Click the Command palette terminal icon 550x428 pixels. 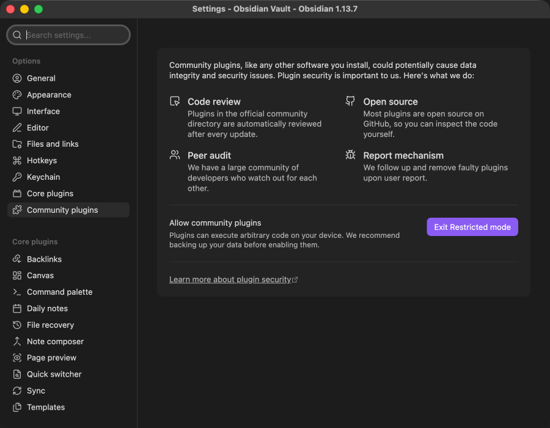(x=17, y=292)
